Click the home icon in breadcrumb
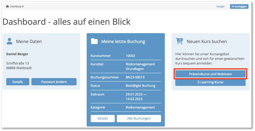Image resolution: width=255 pixels, height=131 pixels. point(7,6)
